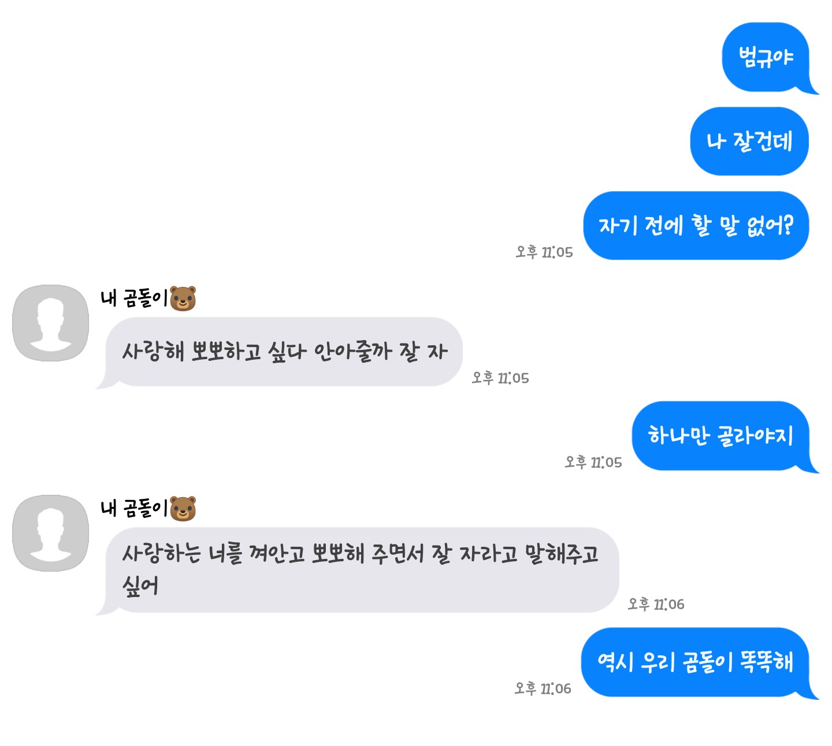Click the bear emoji beside the second 내 곰돌이 name
Image resolution: width=832 pixels, height=746 pixels.
coord(183,509)
